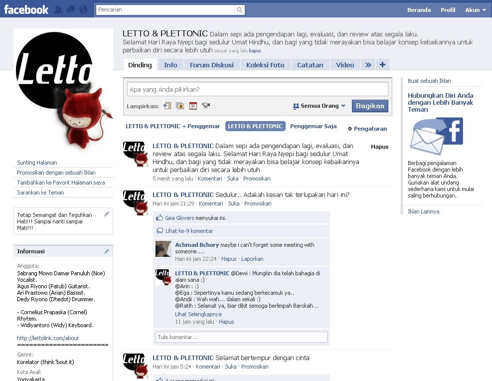Open the Facebook envelope ad image
The image size is (492, 381).
pyautogui.click(x=437, y=136)
